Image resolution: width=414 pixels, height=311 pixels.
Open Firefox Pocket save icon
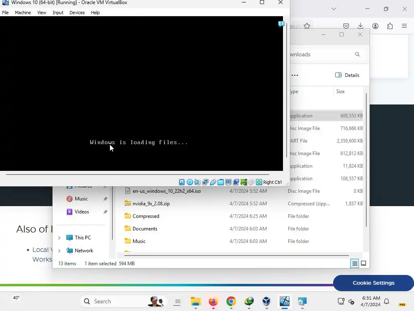[346, 26]
